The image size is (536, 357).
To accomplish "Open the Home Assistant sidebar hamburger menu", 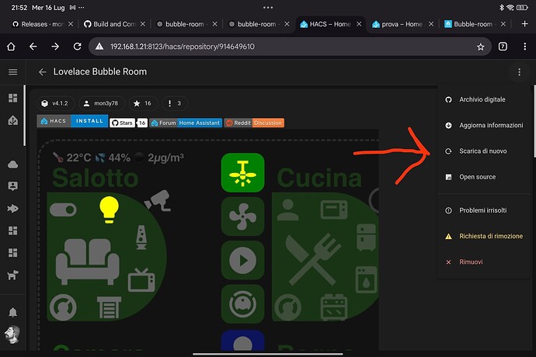I will pos(13,71).
